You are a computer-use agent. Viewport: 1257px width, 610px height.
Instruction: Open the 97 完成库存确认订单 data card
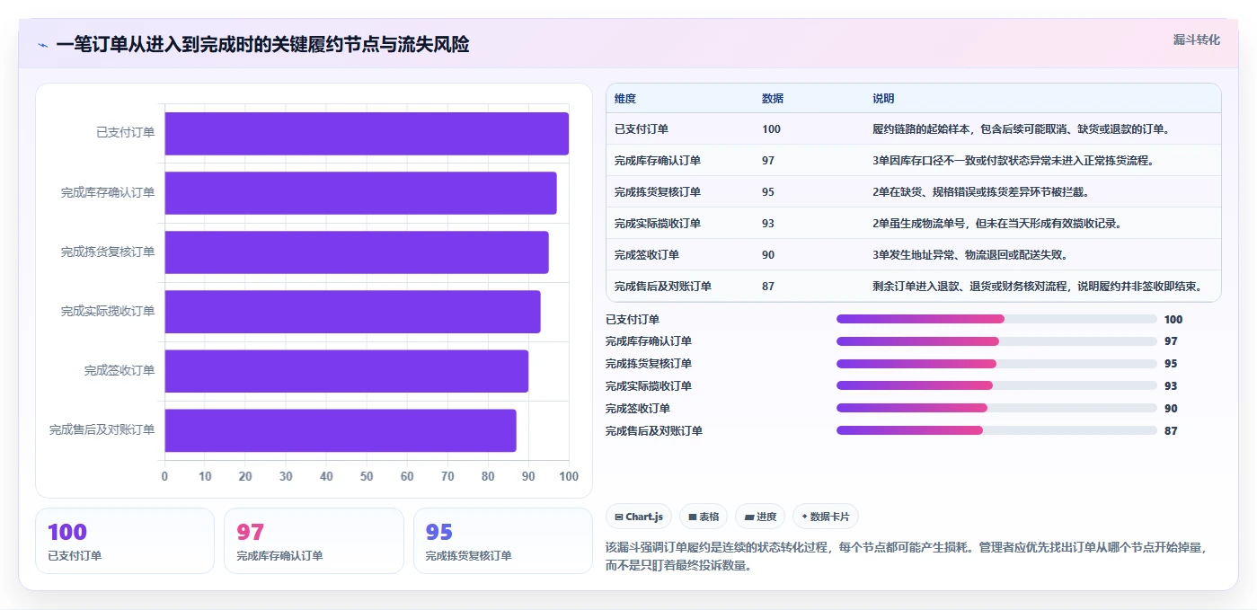[x=314, y=541]
